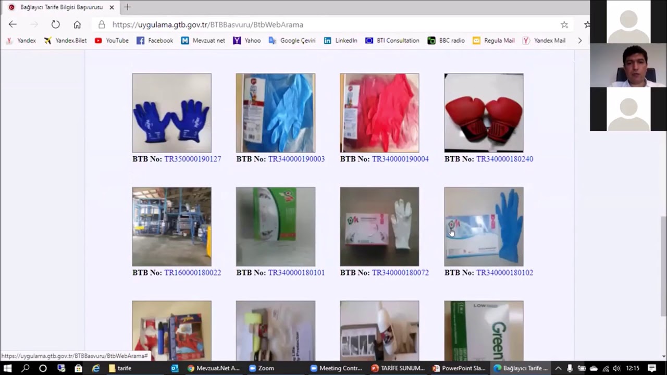The height and width of the screenshot is (375, 667).
Task: Open the BTI Consultation bookmark
Action: (392, 40)
